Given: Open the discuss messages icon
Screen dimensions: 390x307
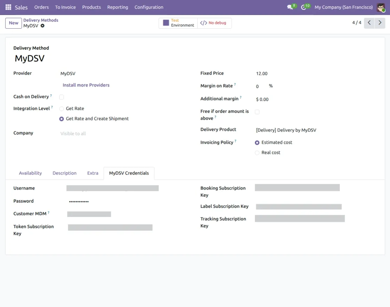Looking at the screenshot, I should [x=290, y=7].
